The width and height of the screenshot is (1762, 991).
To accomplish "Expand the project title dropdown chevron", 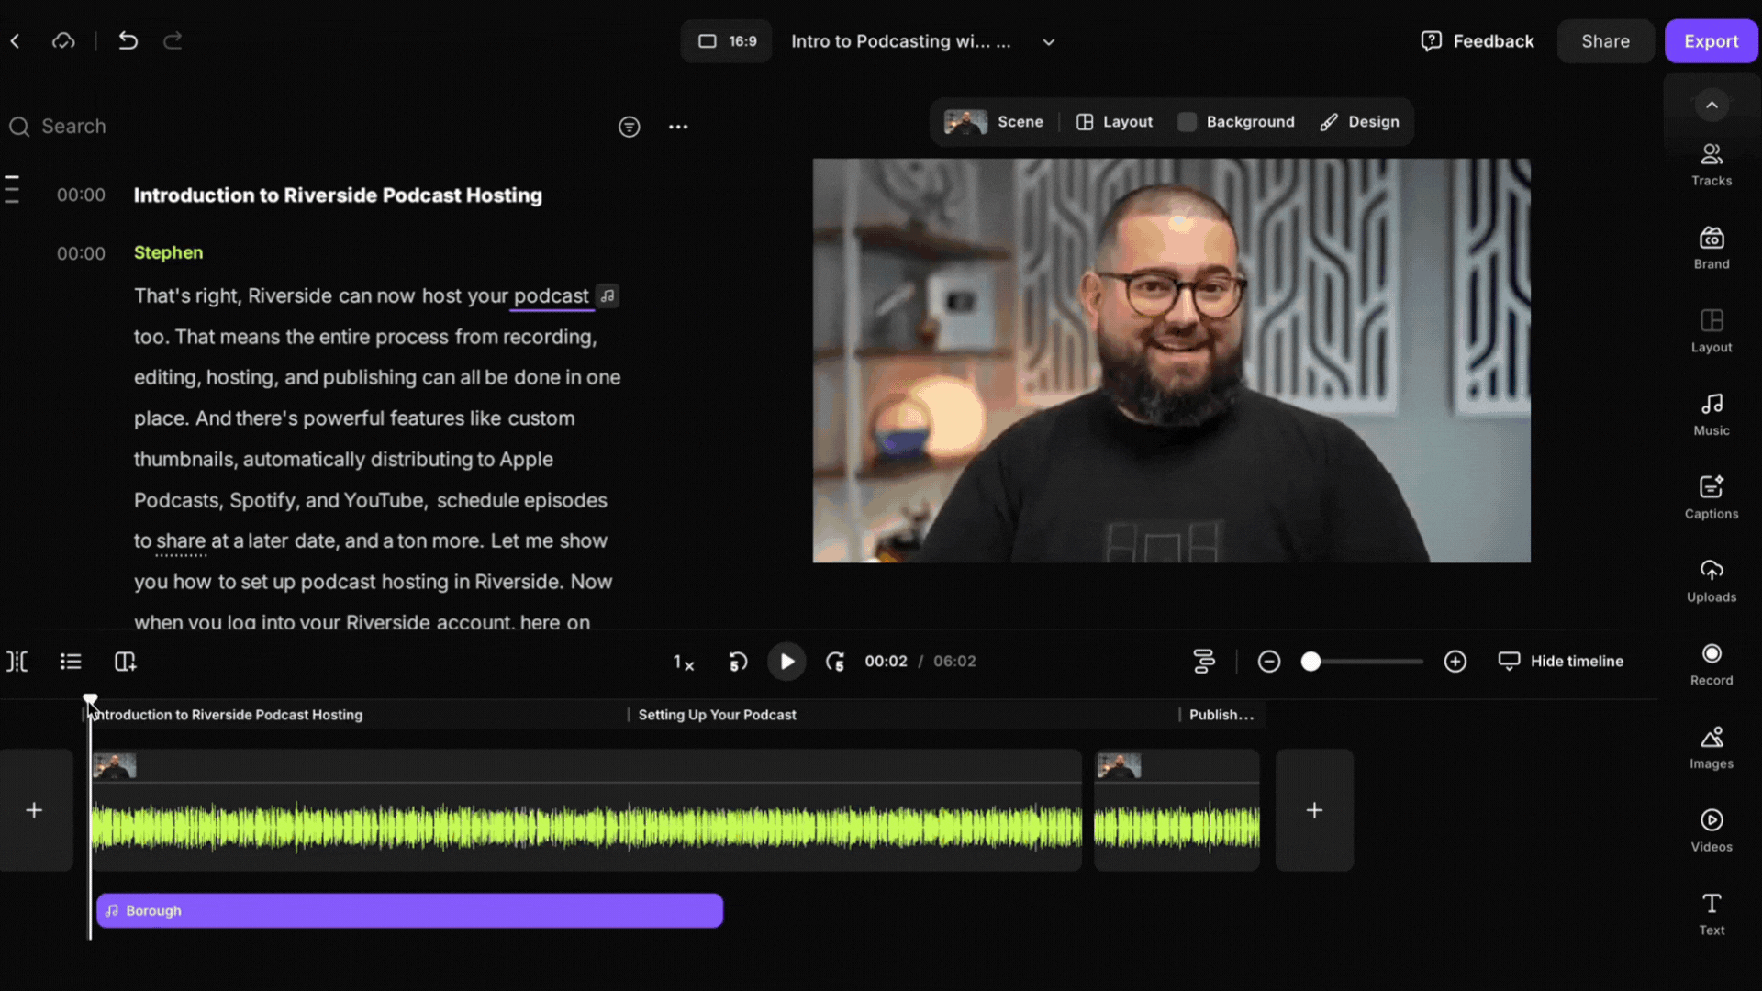I will pos(1049,42).
